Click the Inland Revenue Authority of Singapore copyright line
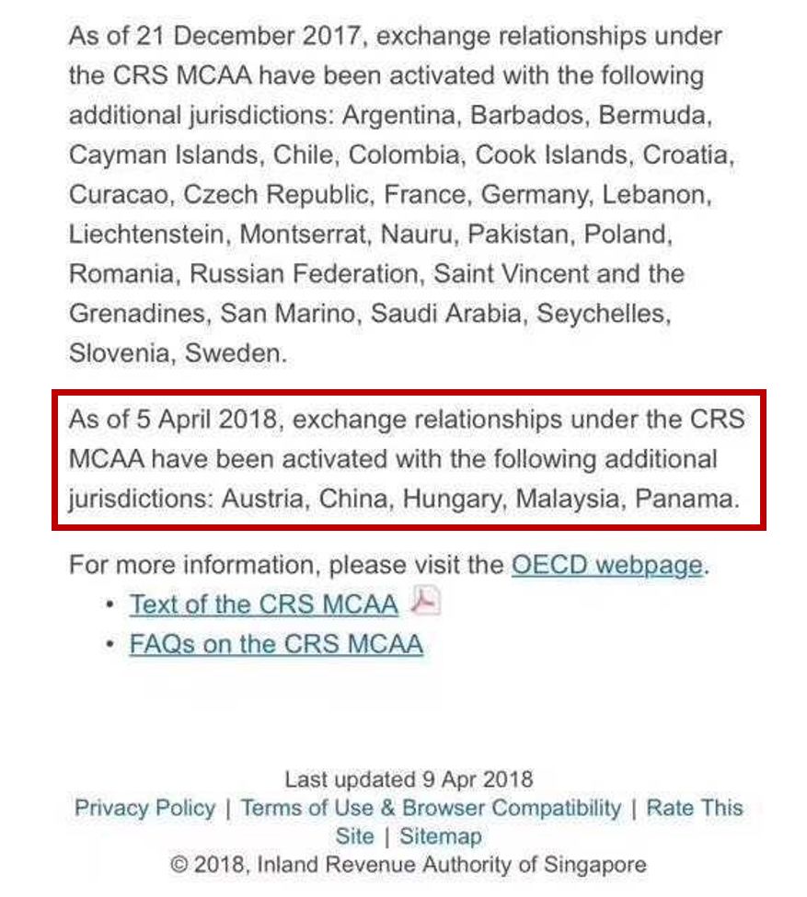This screenshot has height=897, width=807. point(408,865)
